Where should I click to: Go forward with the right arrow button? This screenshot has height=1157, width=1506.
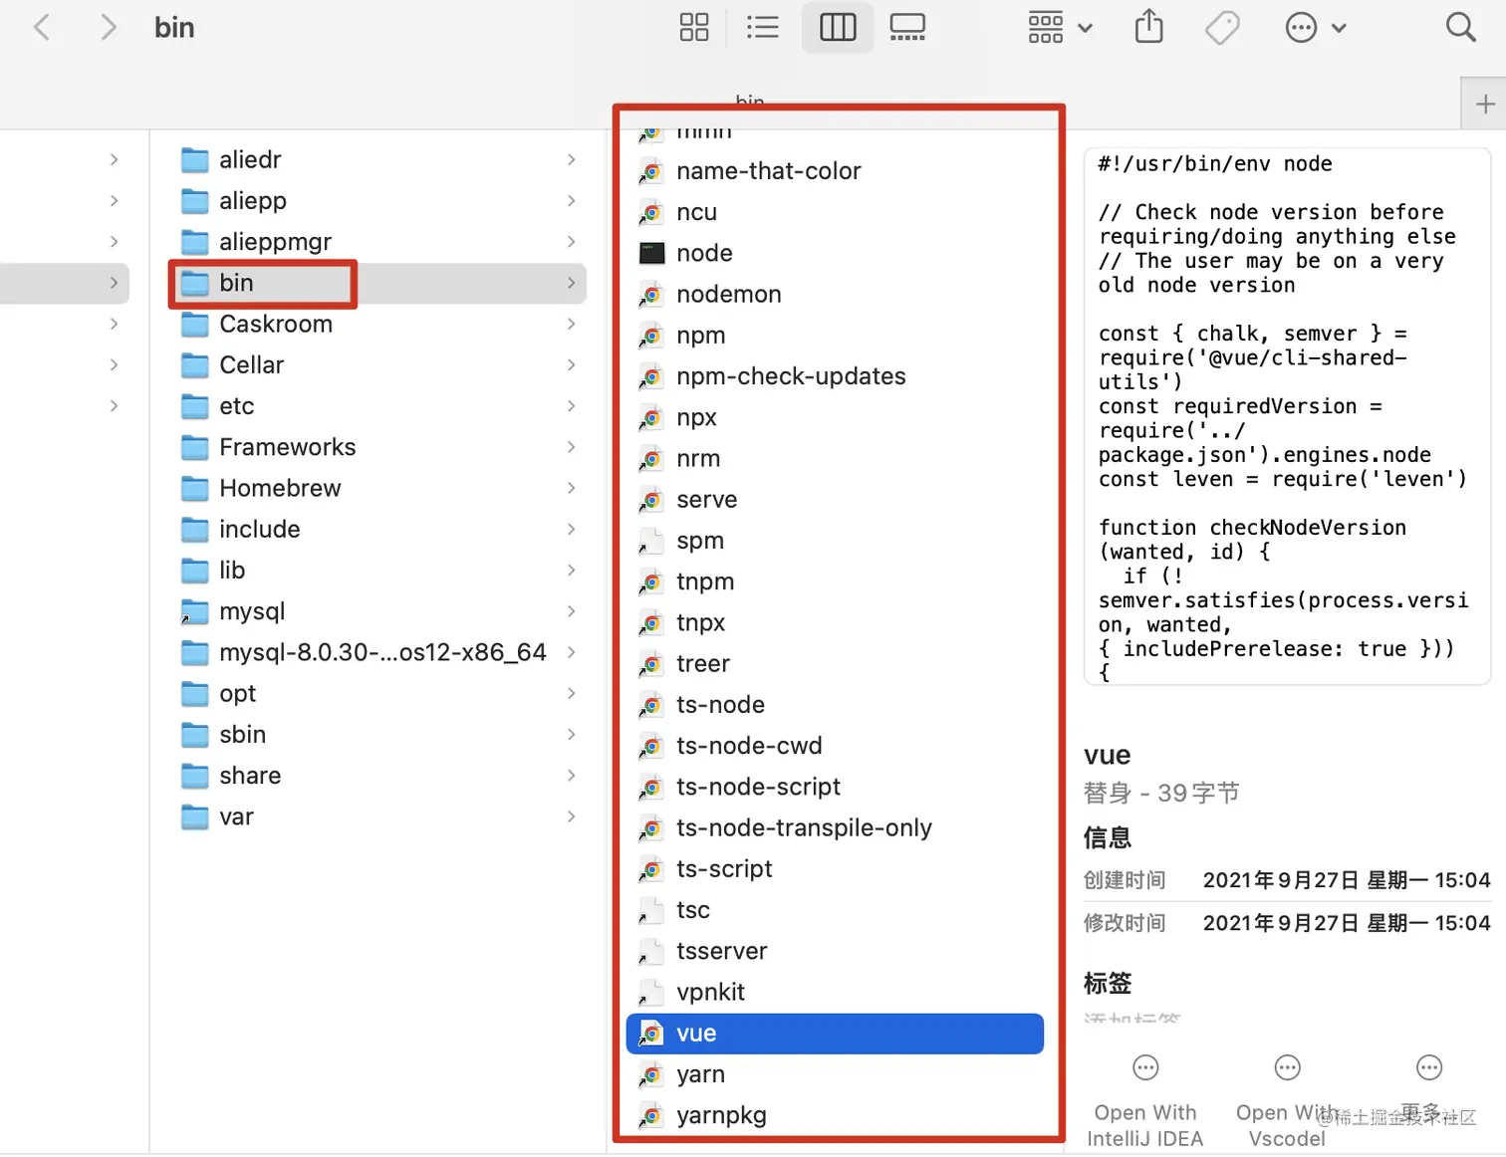coord(108,27)
